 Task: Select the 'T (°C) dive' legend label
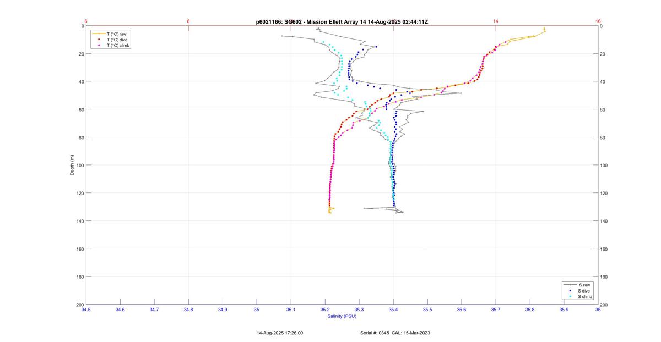tap(117, 40)
